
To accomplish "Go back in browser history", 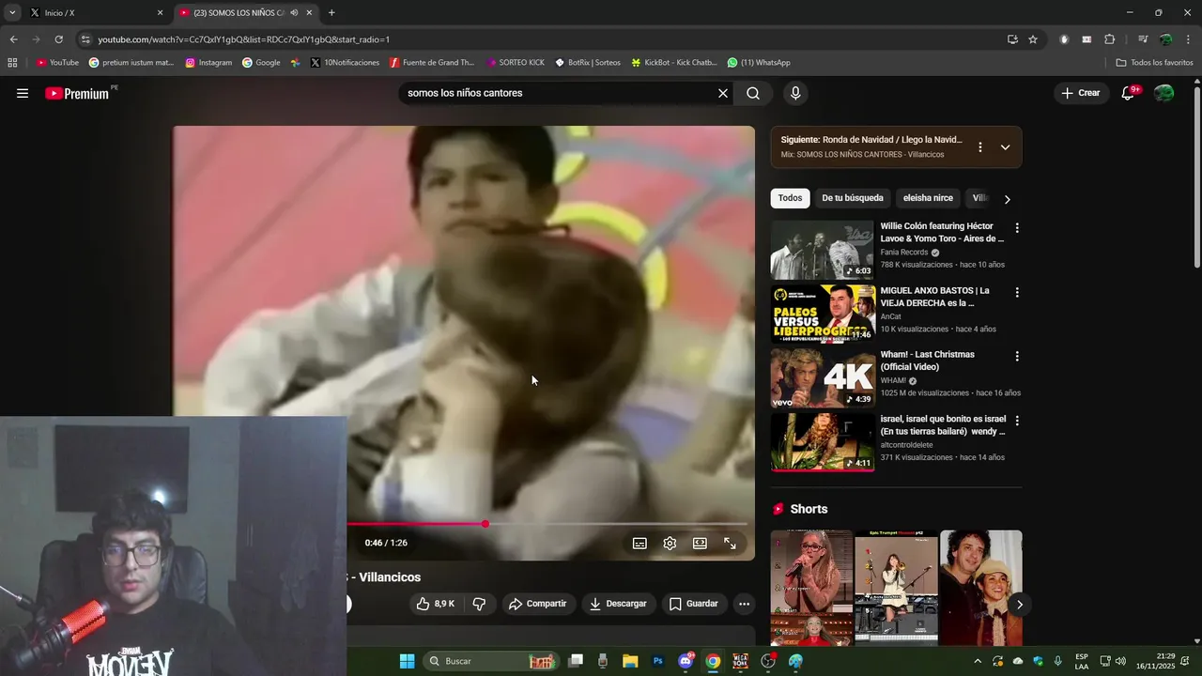I will [x=13, y=39].
